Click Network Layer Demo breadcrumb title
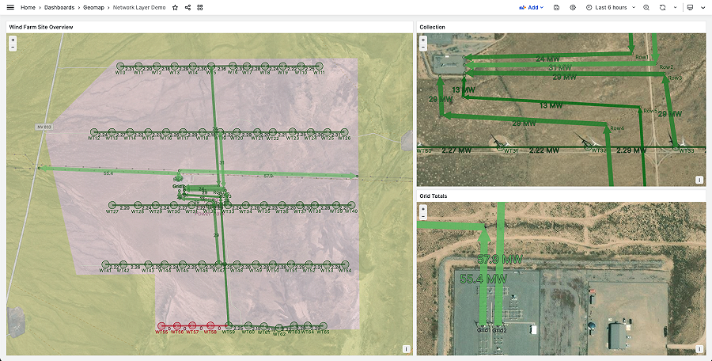The width and height of the screenshot is (712, 361). [x=139, y=8]
